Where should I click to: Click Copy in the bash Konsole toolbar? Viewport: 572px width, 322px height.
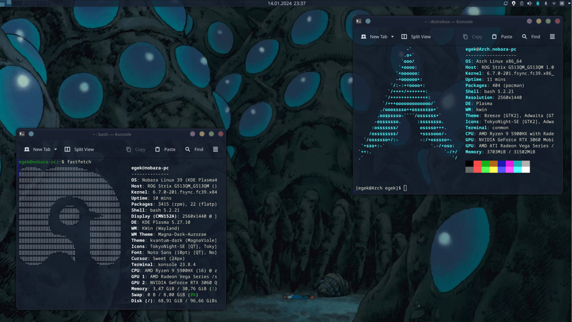click(x=136, y=149)
